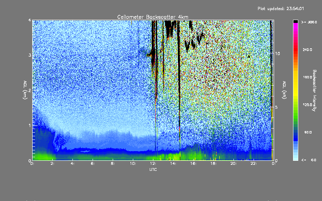The width and height of the screenshot is (322, 201).
Task: Select the "AGL (kft)" right axis label
Action: (x=285, y=90)
